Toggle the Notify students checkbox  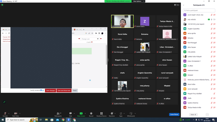[x=41, y=90]
